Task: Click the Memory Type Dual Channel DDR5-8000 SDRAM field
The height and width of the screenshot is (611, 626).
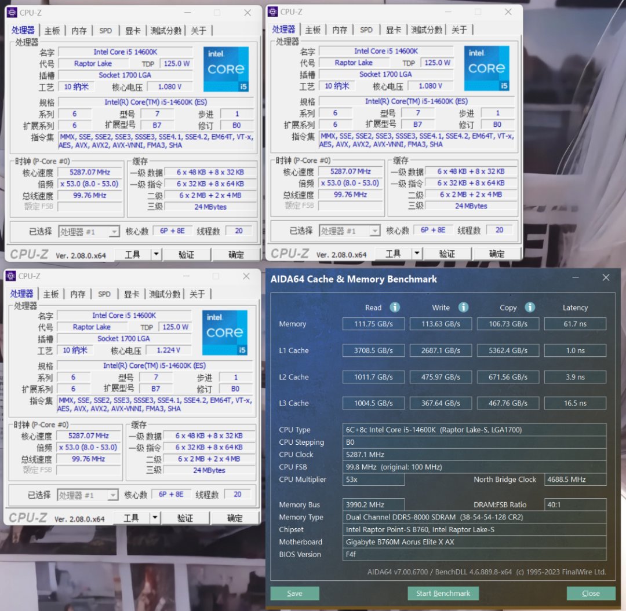Action: tap(474, 517)
